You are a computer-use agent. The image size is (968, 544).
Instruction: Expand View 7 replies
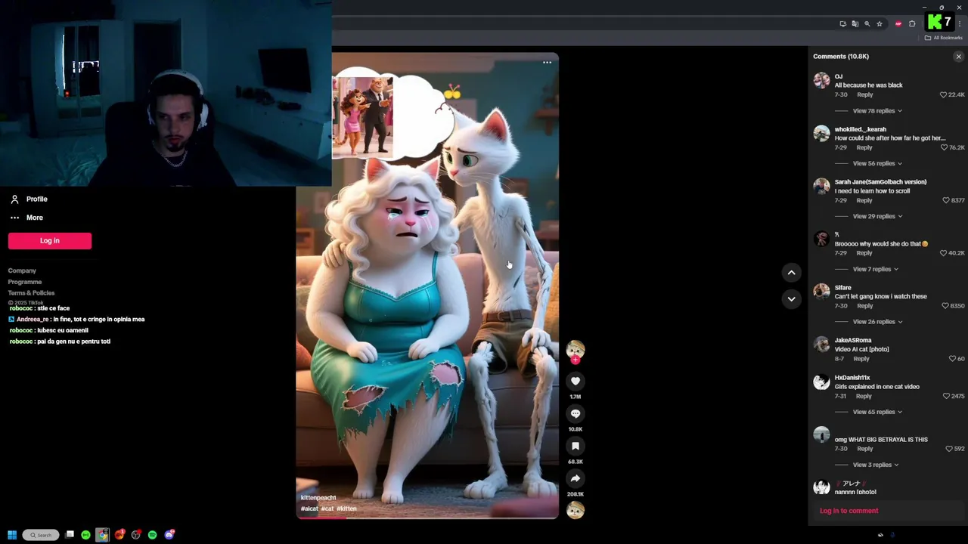pyautogui.click(x=875, y=269)
